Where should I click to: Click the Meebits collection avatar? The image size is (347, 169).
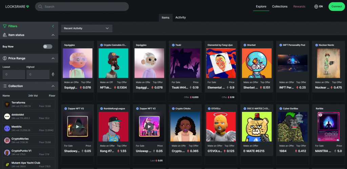(7, 128)
